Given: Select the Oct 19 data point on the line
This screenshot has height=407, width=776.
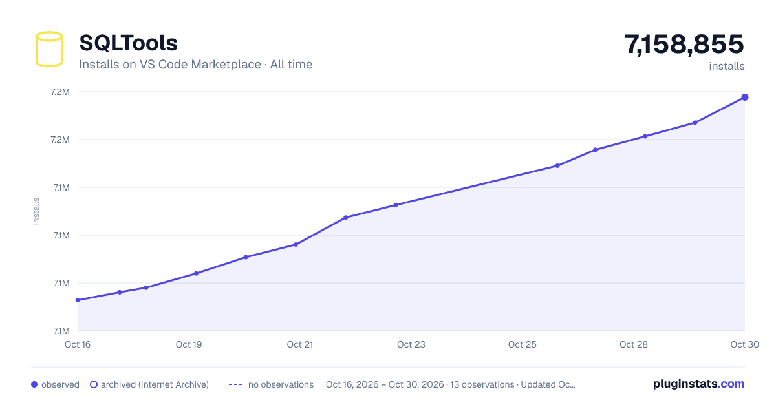Looking at the screenshot, I should [x=196, y=273].
